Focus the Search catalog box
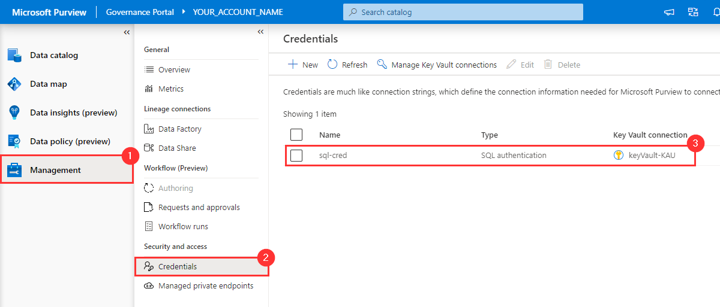The height and width of the screenshot is (307, 720). click(x=463, y=12)
